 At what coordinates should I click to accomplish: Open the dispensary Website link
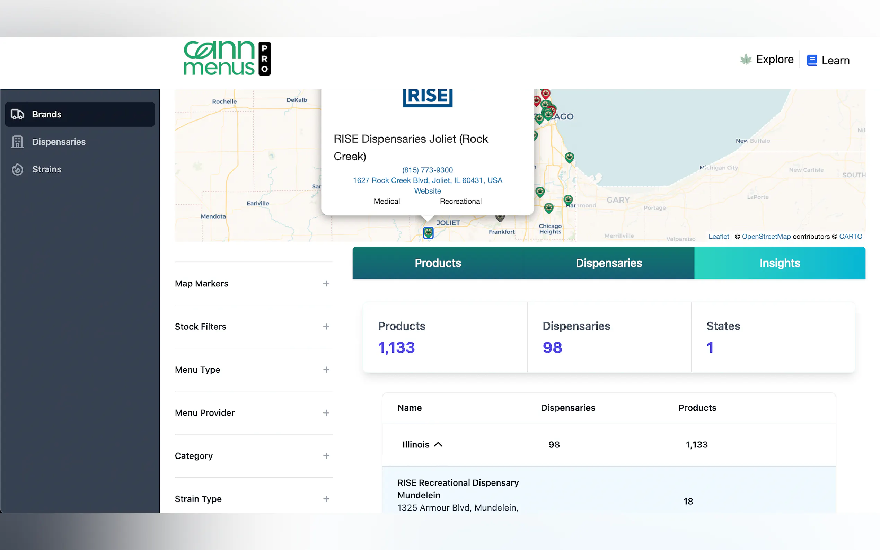click(428, 191)
